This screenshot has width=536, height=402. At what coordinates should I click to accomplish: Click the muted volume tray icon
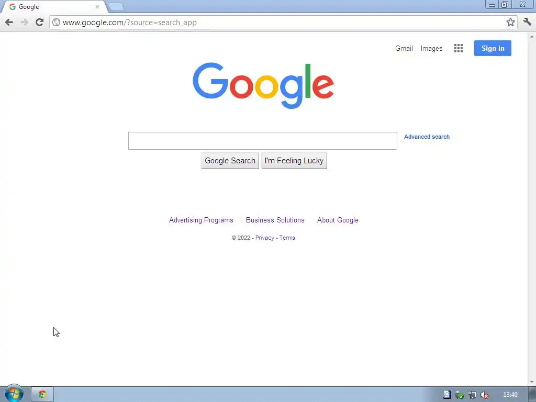pyautogui.click(x=484, y=395)
